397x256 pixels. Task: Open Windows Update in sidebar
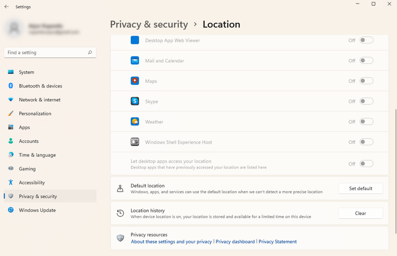pyautogui.click(x=37, y=210)
